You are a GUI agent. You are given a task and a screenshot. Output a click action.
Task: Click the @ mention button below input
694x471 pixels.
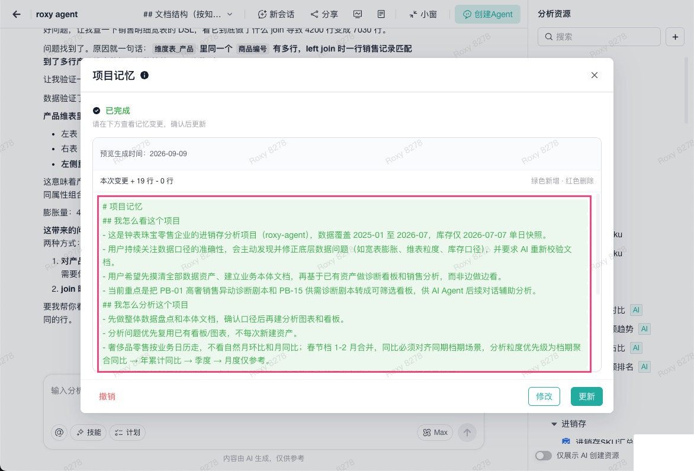pyautogui.click(x=59, y=432)
